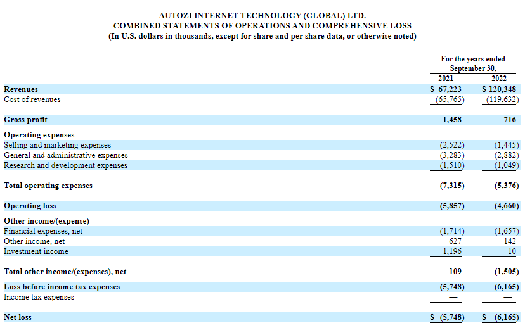Click the Gross profit label

pyautogui.click(x=25, y=120)
